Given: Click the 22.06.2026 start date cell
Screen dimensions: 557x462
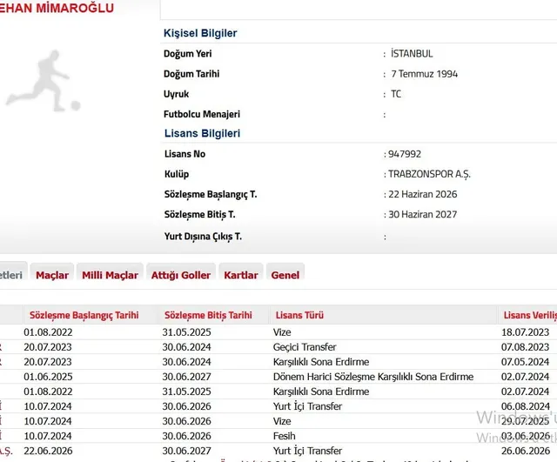Looking at the screenshot, I should point(48,451).
